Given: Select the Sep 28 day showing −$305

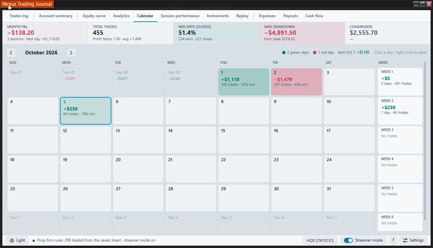Looking at the screenshot, I should pos(86,82).
